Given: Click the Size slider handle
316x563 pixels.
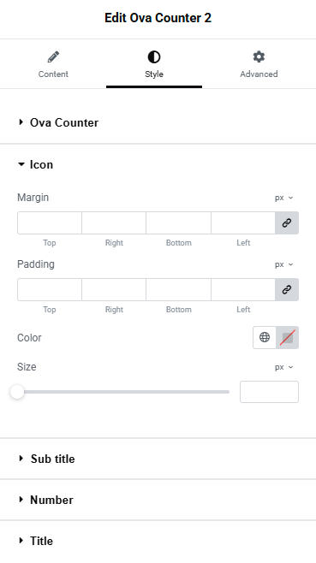Looking at the screenshot, I should point(17,392).
